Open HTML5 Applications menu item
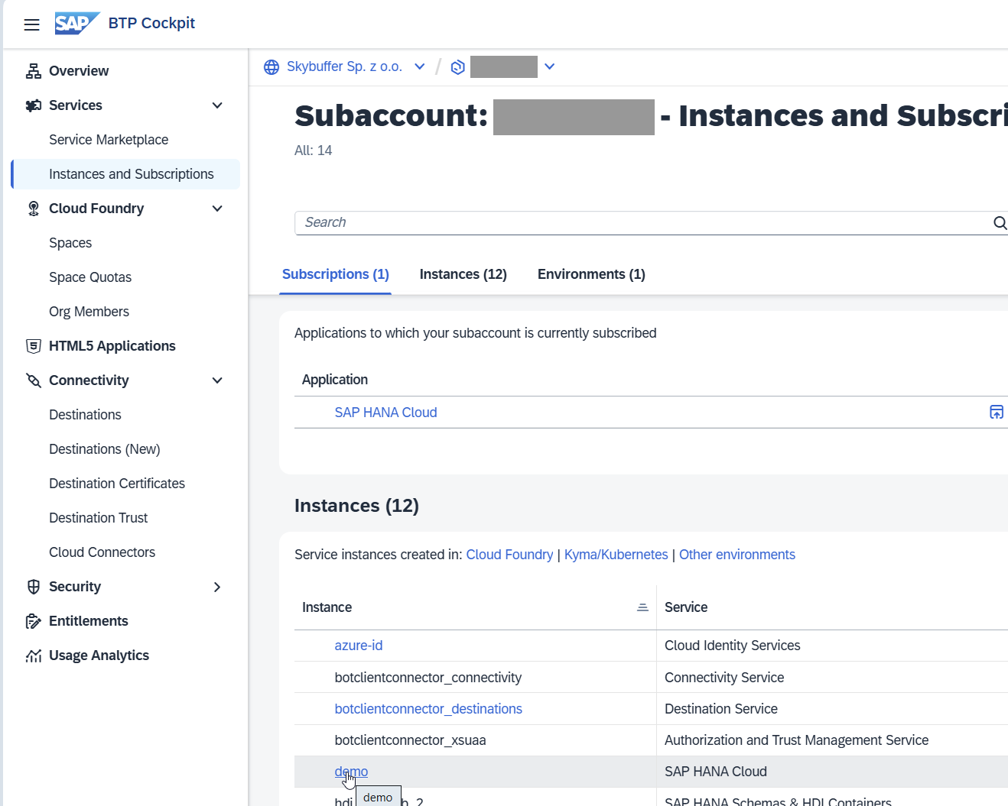This screenshot has width=1008, height=806. [112, 346]
